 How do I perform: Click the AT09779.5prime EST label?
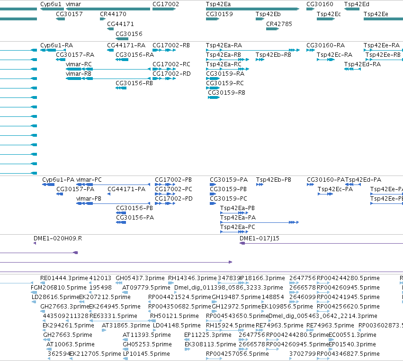pyautogui.click(x=146, y=288)
